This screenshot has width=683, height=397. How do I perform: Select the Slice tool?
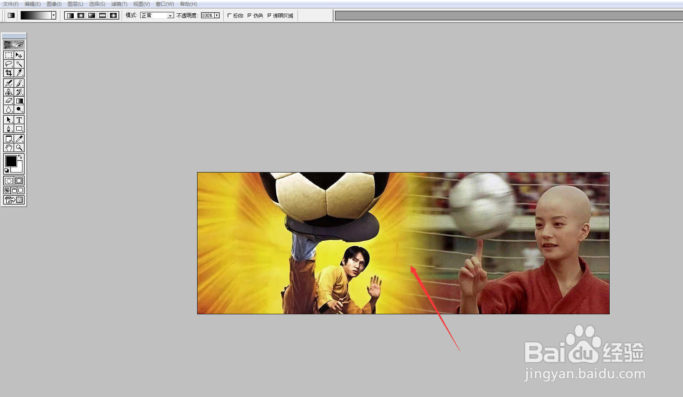tap(19, 73)
